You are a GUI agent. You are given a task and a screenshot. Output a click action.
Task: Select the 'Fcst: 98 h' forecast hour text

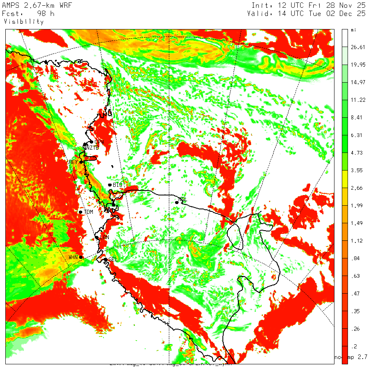coord(28,13)
